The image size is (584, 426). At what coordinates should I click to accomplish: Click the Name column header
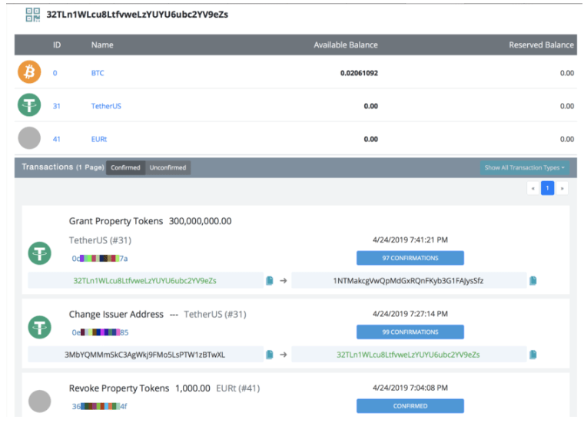coord(102,45)
